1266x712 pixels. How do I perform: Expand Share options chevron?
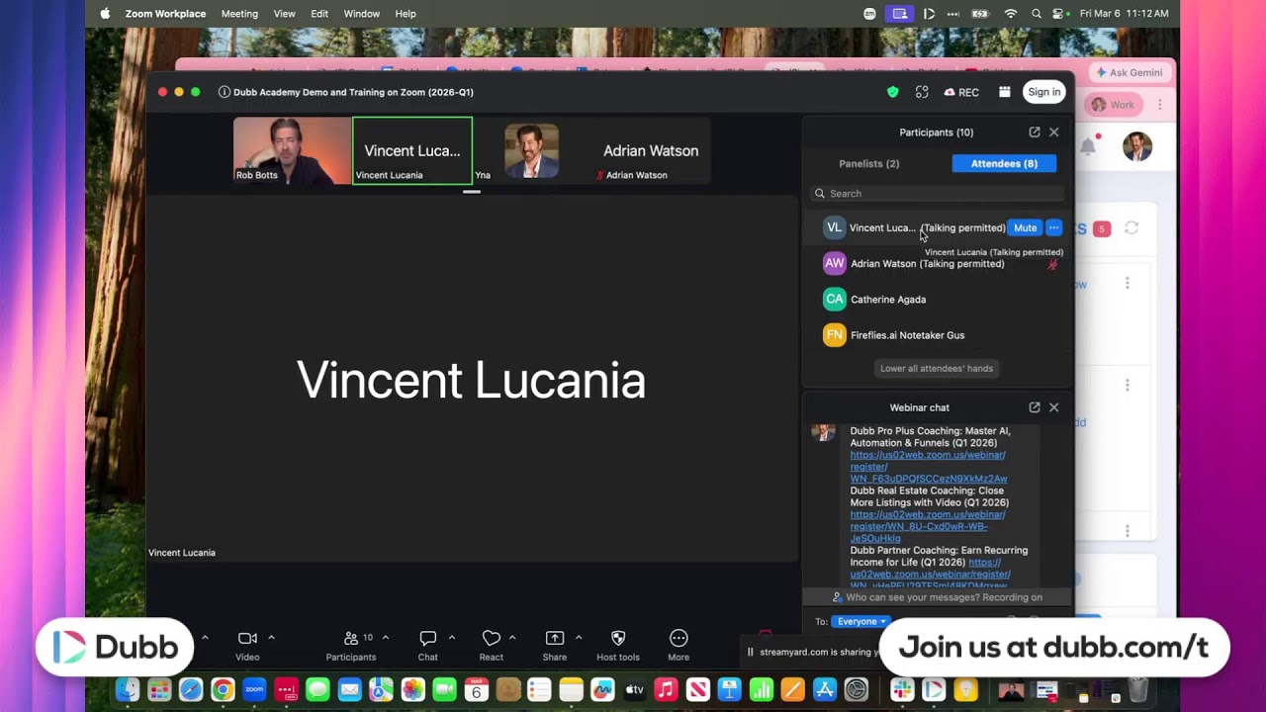(x=579, y=638)
